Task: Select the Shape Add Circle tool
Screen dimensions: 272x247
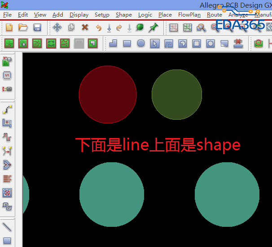Action: coord(141,43)
